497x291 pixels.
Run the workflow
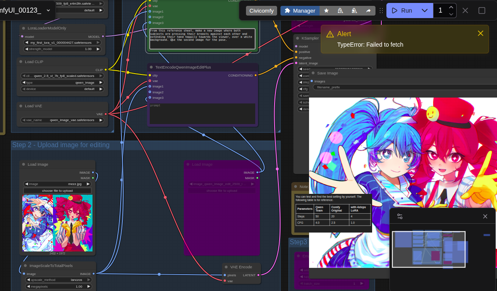[402, 11]
